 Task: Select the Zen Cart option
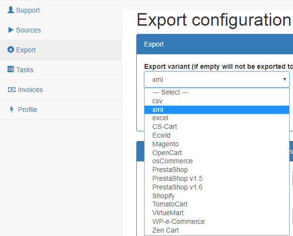(217, 230)
